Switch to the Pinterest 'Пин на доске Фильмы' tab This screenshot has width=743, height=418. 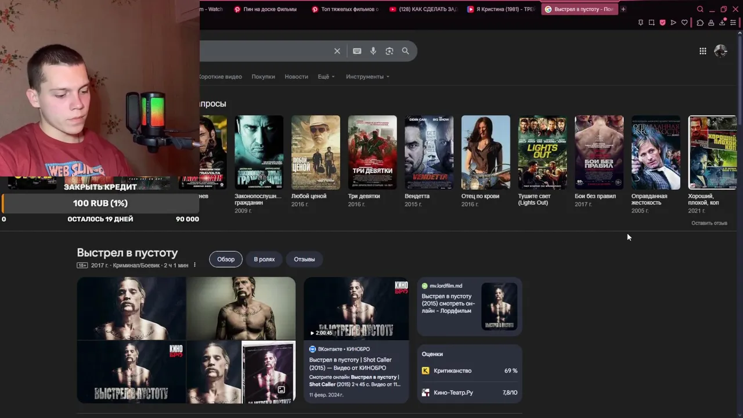click(x=265, y=9)
